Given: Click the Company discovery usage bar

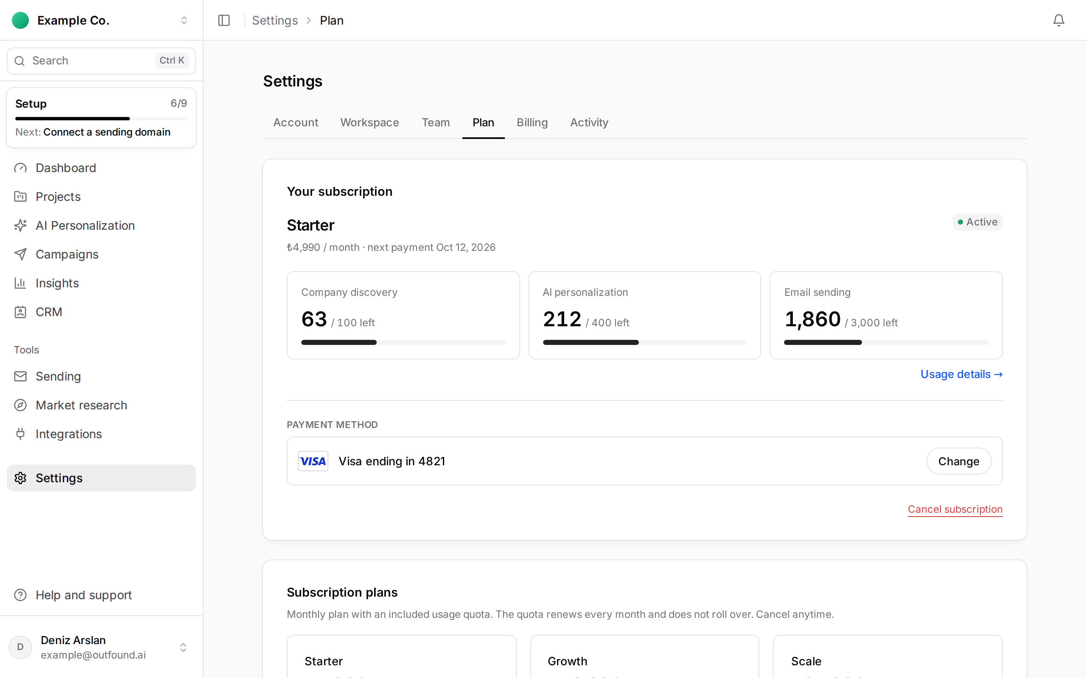Looking at the screenshot, I should (403, 342).
